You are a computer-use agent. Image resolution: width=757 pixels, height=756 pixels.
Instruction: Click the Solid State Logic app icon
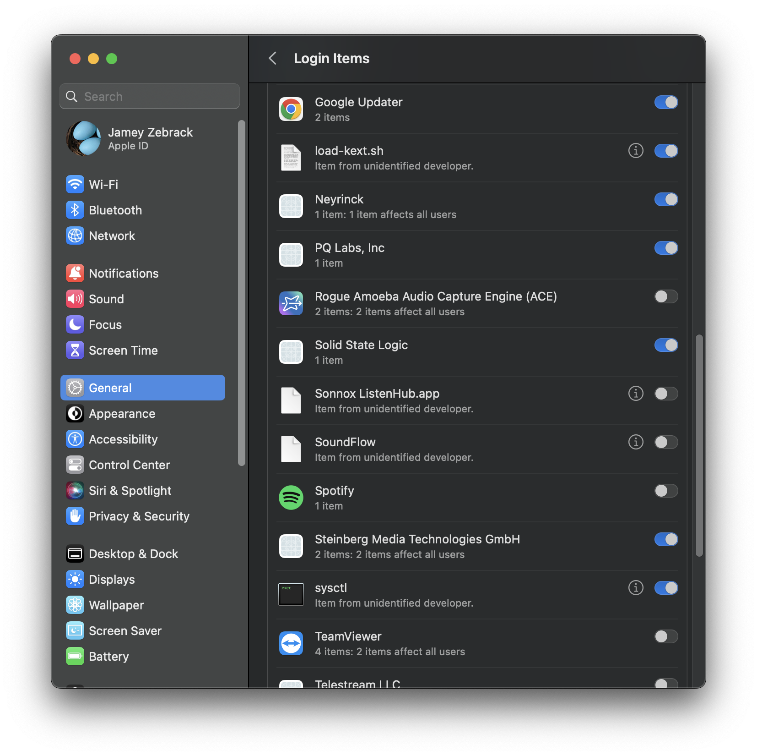point(291,352)
